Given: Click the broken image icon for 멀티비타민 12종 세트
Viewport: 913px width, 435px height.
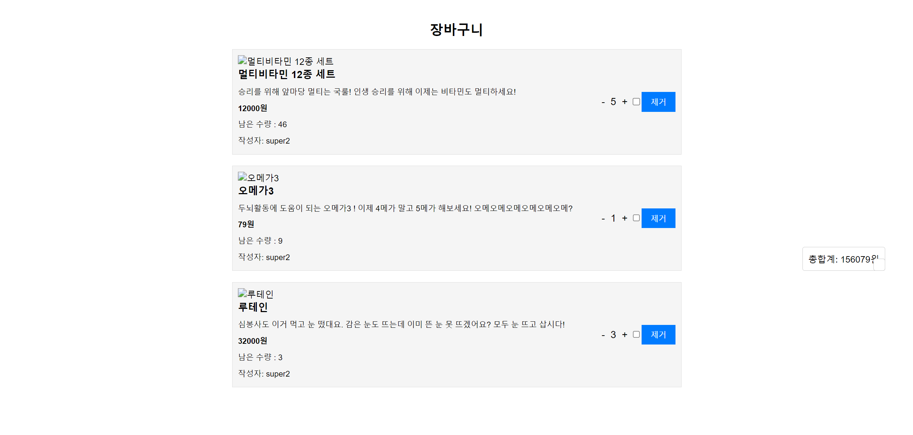Looking at the screenshot, I should coord(243,60).
